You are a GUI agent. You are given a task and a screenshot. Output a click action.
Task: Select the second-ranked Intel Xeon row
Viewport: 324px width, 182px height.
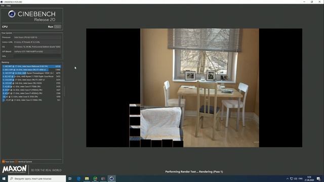[x=31, y=70]
